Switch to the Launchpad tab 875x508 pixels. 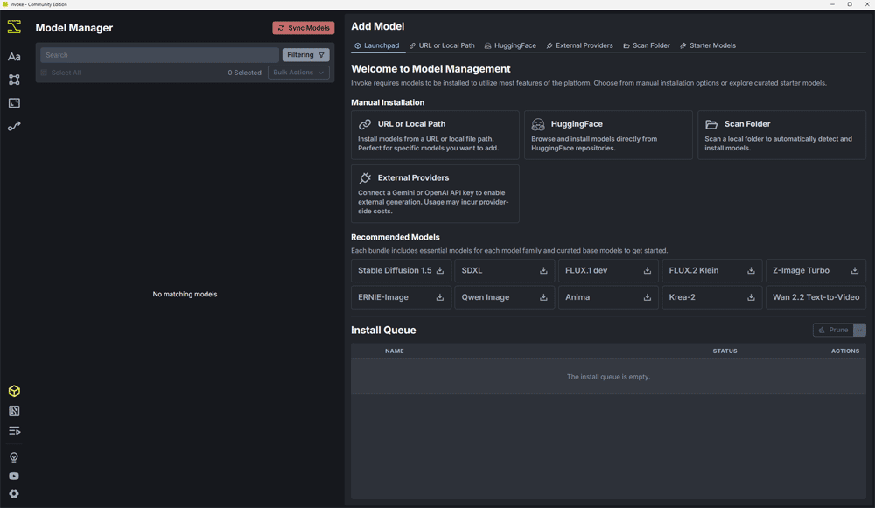point(376,45)
